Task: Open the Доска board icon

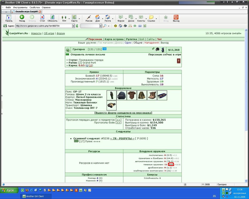Action: tap(131, 18)
